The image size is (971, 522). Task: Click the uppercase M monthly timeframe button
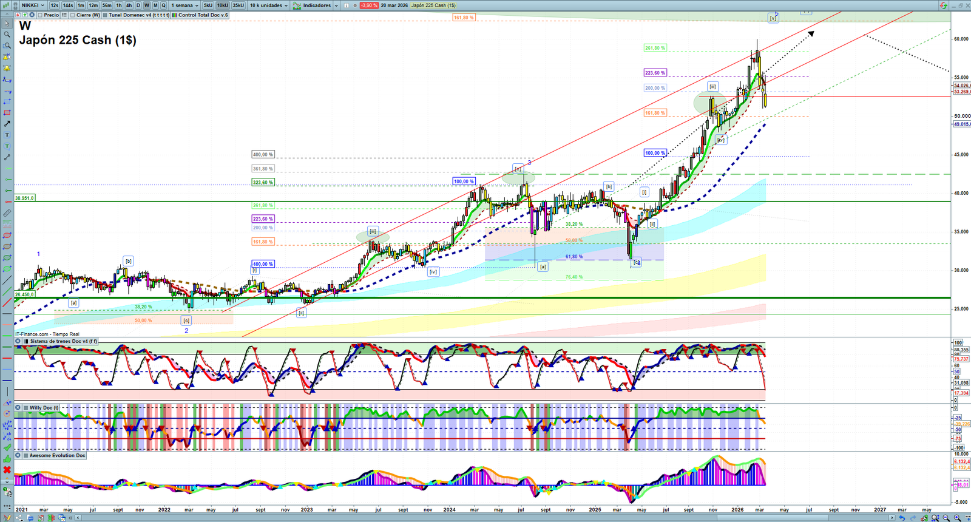coord(155,5)
